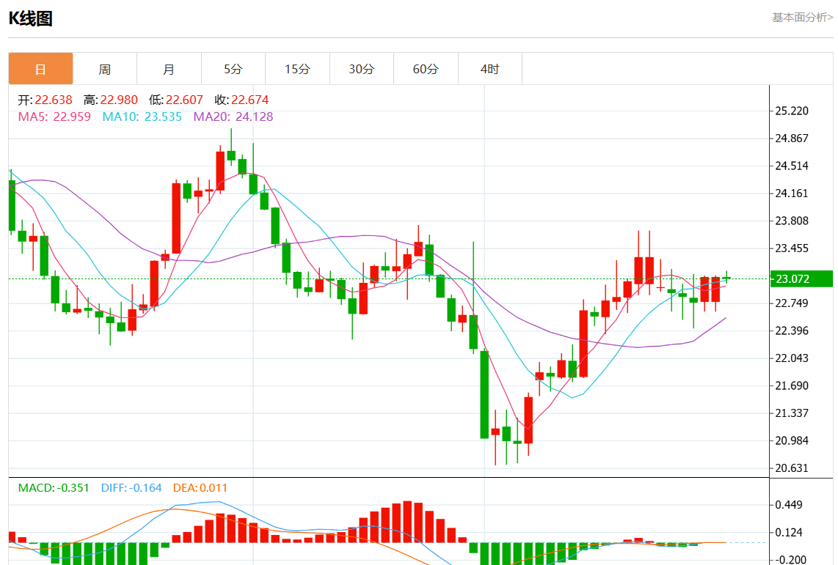Viewport: 838px width, 565px height.
Task: Click the DEA: 0.011 label
Action: pos(200,487)
